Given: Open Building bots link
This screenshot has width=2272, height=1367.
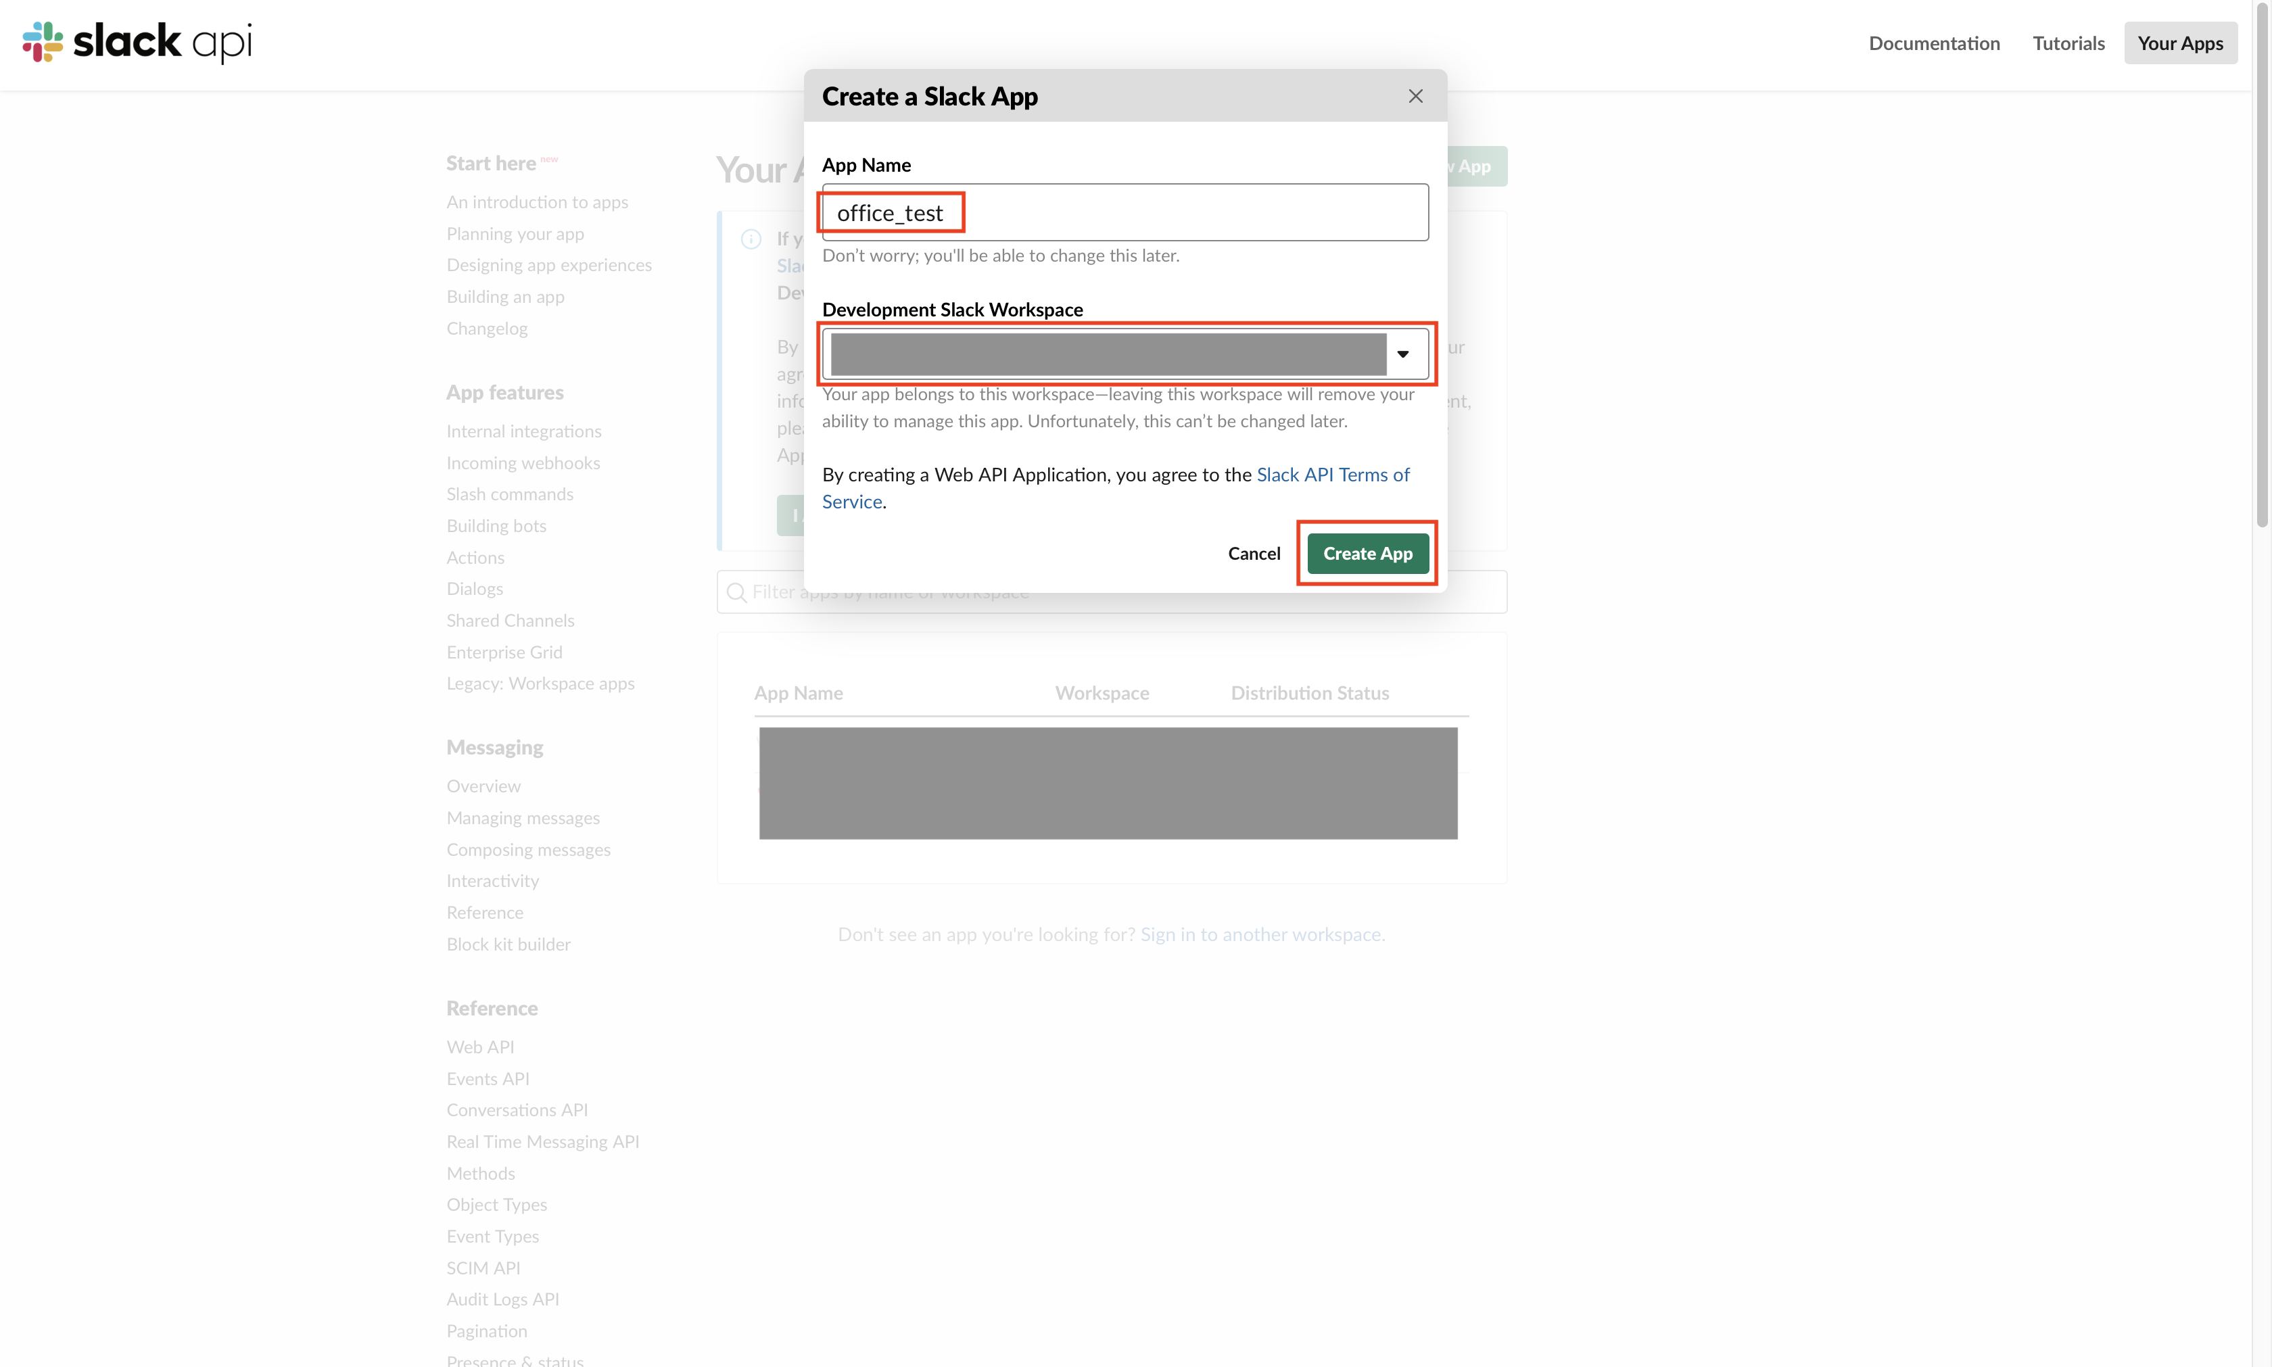Looking at the screenshot, I should coord(496,526).
